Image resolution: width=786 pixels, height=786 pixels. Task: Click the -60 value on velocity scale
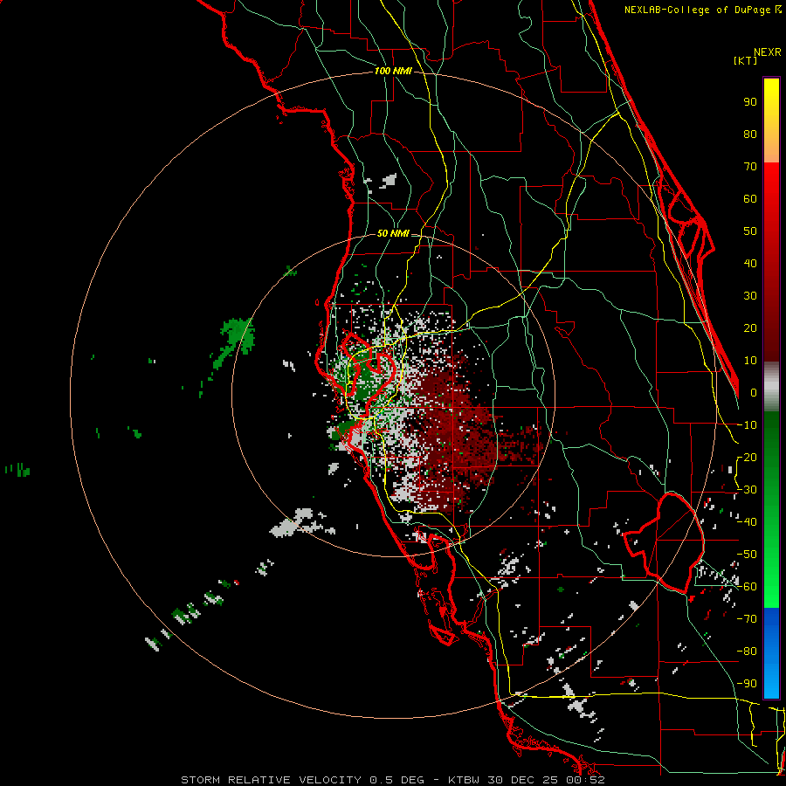click(x=747, y=587)
